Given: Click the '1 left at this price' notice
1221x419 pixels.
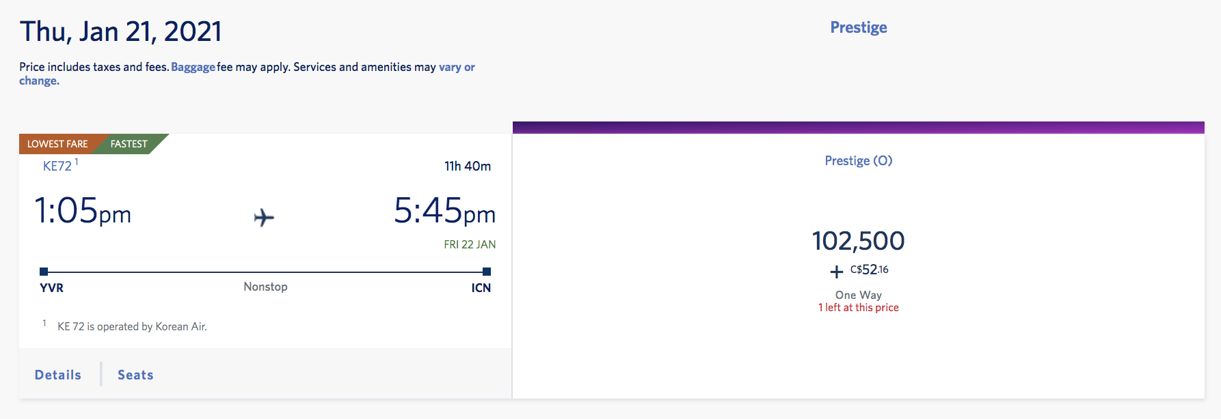Looking at the screenshot, I should pos(859,308).
